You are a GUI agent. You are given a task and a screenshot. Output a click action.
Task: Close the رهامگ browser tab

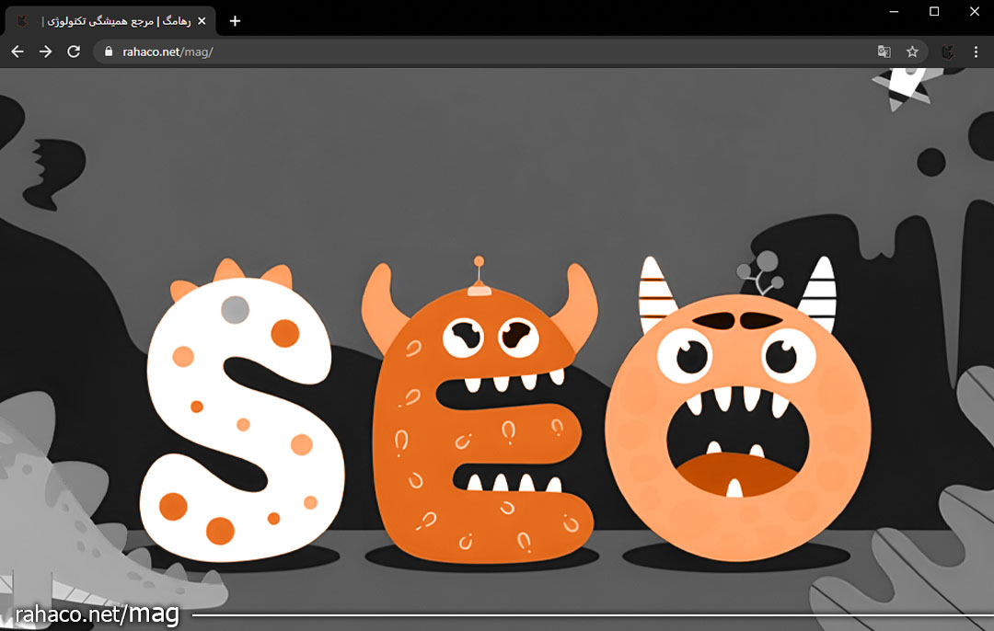(201, 20)
